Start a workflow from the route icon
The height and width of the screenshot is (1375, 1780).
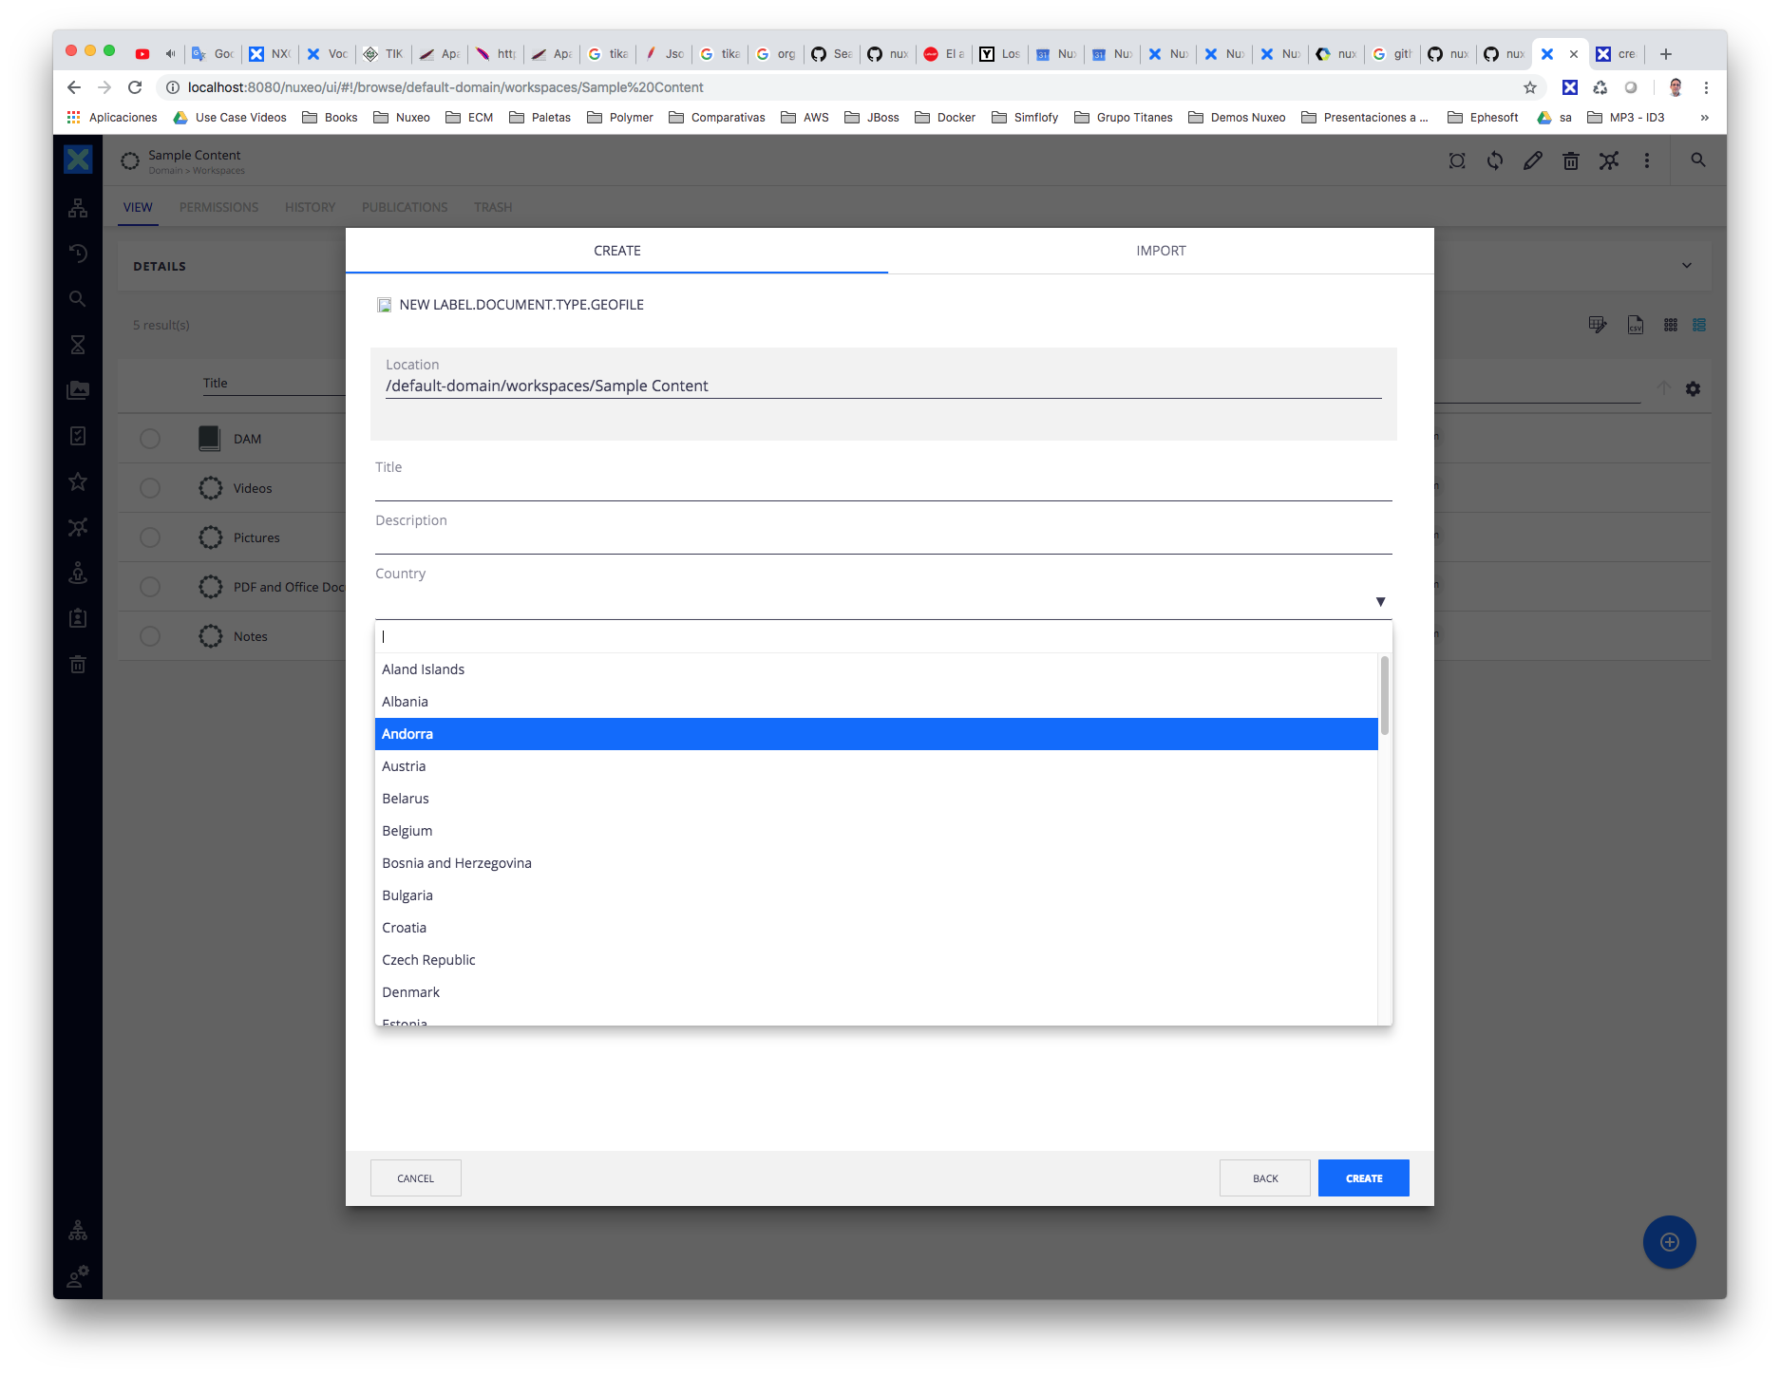tap(1609, 160)
